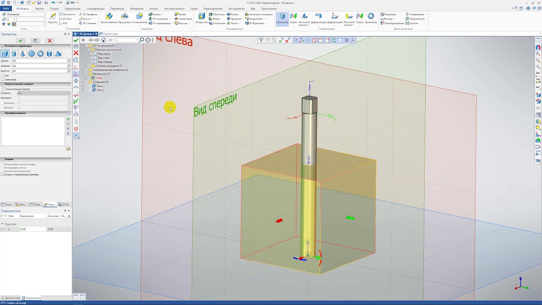
Task: Click the Выражение cell of variable L
Action: pos(33,229)
